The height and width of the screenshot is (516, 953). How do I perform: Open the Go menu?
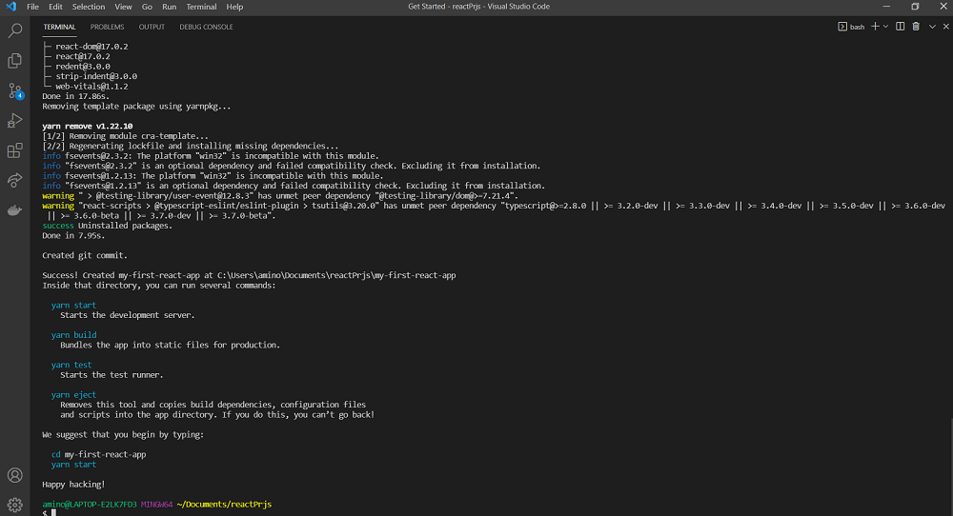[x=147, y=7]
